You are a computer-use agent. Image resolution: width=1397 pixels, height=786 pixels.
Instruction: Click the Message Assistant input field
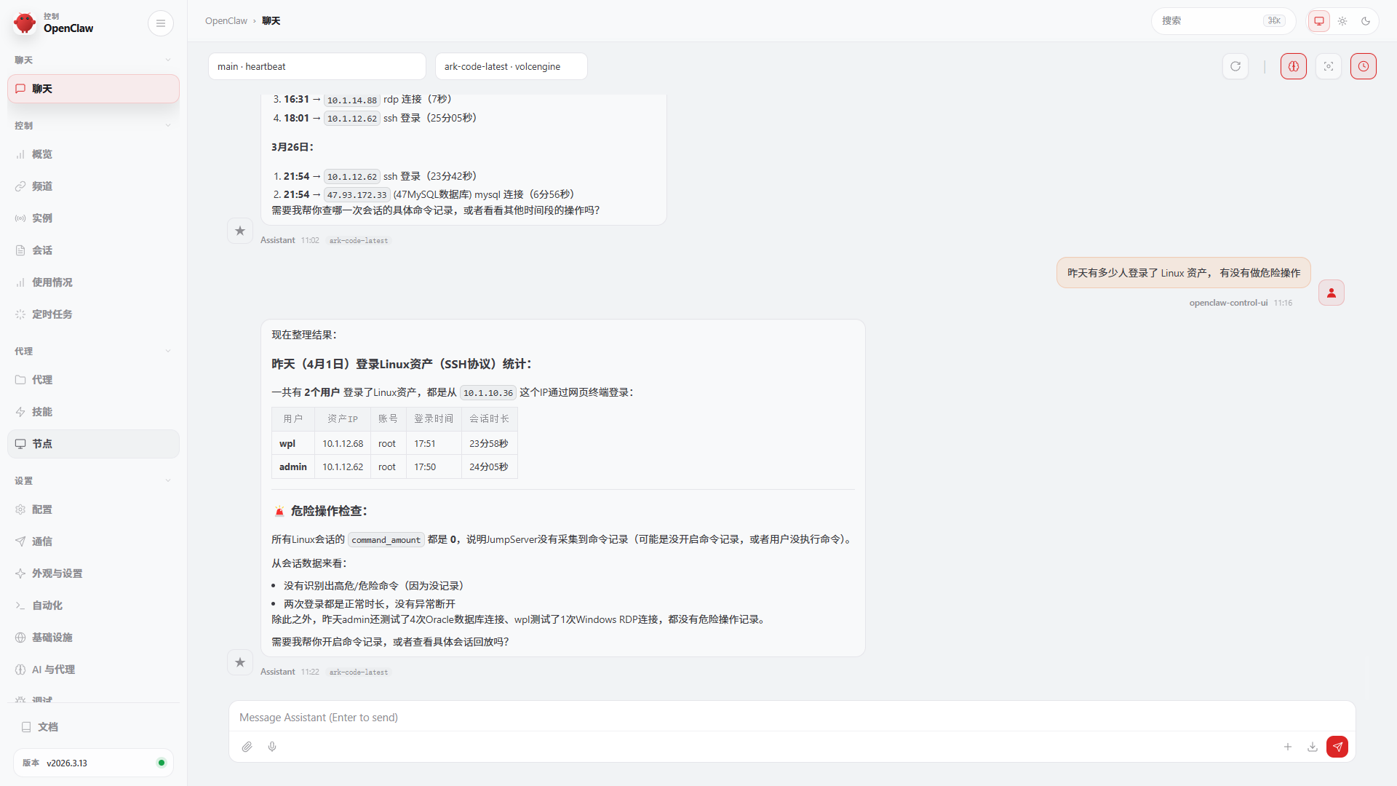tap(792, 718)
